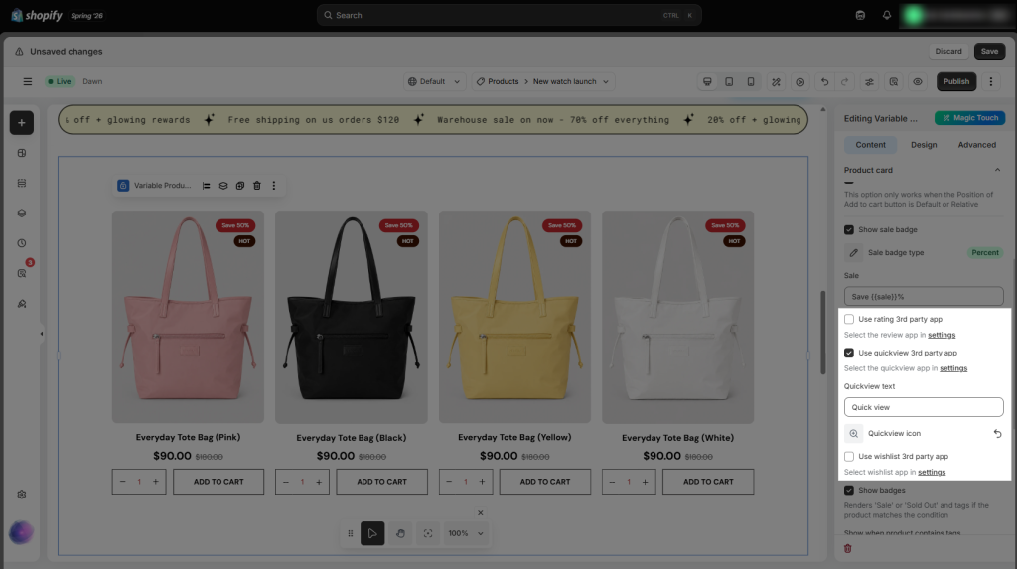Image resolution: width=1017 pixels, height=569 pixels.
Task: Toggle the Show badges checkbox
Action: coord(849,490)
